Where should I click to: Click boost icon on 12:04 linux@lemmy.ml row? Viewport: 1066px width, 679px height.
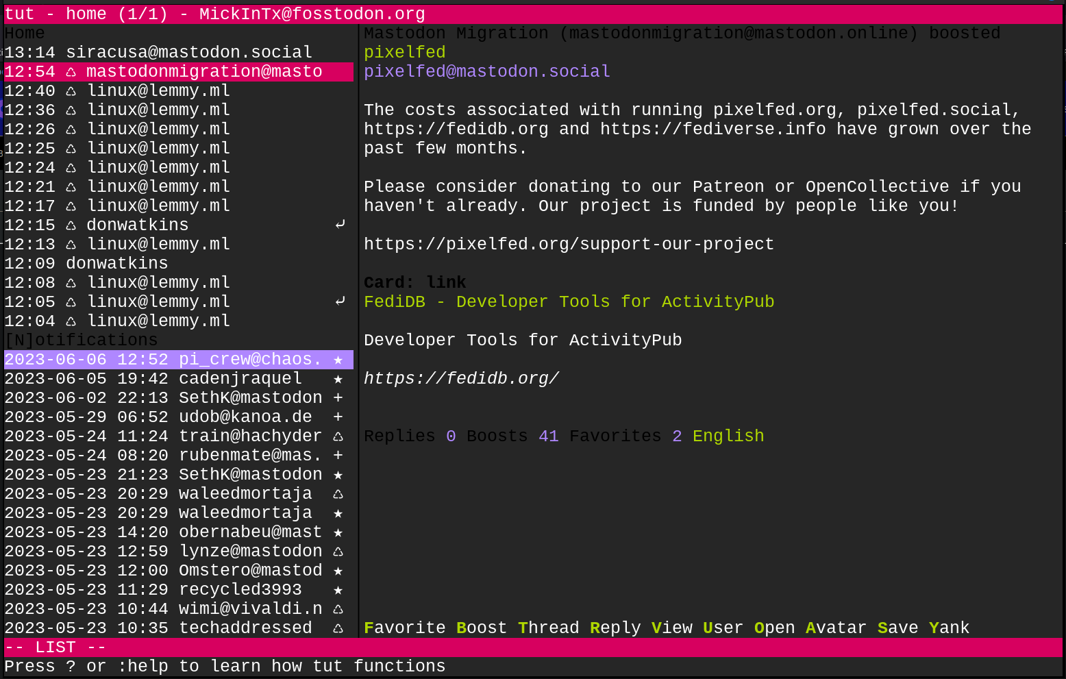click(71, 321)
